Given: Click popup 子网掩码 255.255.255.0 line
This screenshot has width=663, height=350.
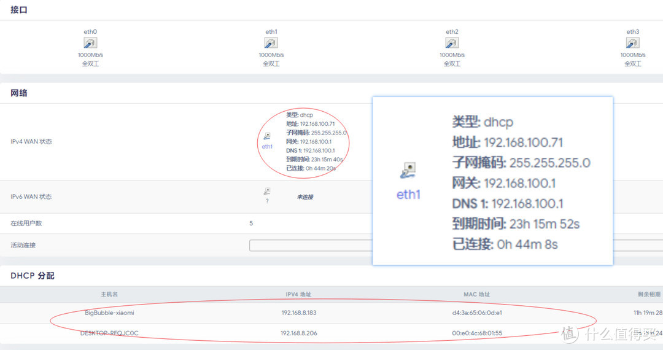Looking at the screenshot, I should click(x=521, y=163).
